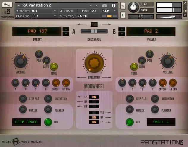Open the Midi Ch dropdown
Image resolution: width=188 pixels, height=147 pixels.
(36, 16)
